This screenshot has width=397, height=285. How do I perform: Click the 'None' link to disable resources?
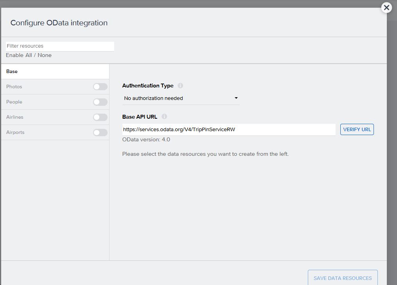tap(45, 55)
